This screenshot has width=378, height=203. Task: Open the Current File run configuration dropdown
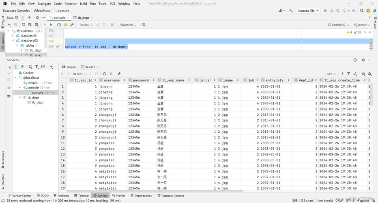point(308,11)
